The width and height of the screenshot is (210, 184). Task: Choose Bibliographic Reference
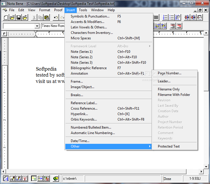point(109,68)
